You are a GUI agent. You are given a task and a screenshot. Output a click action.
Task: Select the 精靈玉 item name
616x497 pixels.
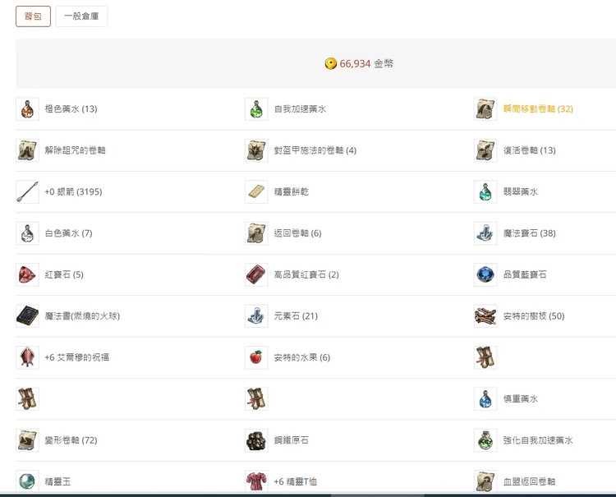[57, 481]
